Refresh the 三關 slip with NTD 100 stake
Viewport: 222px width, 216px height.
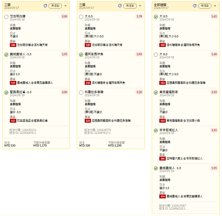(120, 6)
